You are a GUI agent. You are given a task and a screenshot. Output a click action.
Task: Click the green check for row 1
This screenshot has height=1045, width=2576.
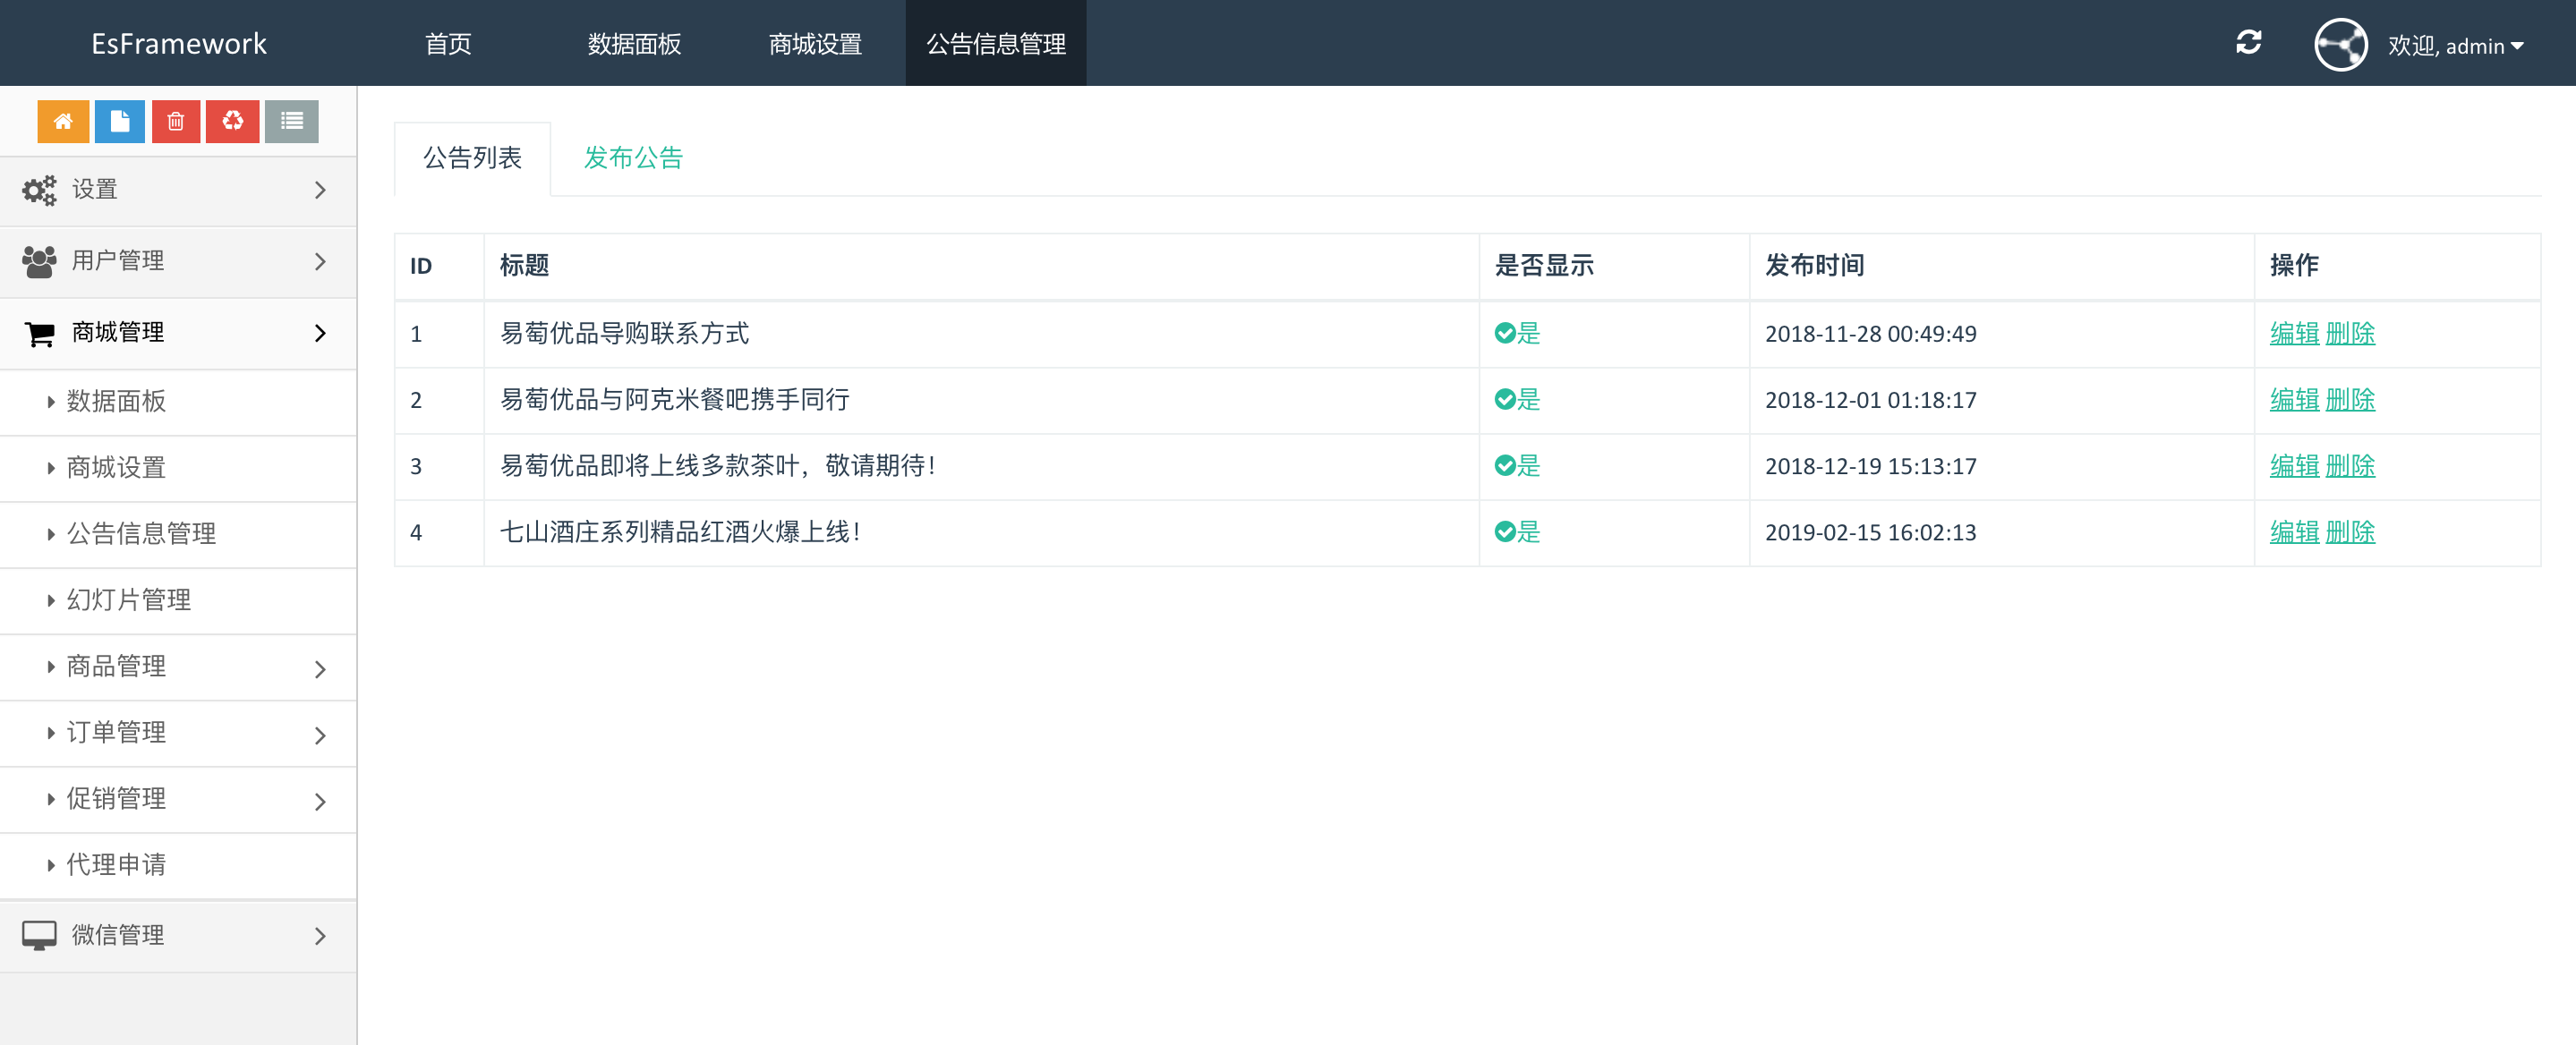1504,333
